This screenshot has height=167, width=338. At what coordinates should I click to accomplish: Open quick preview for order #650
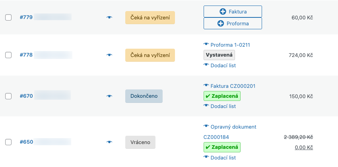[109, 142]
